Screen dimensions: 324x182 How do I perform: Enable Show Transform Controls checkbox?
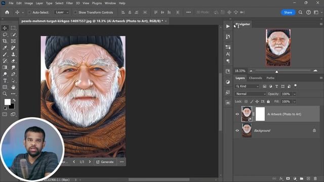pos(75,12)
